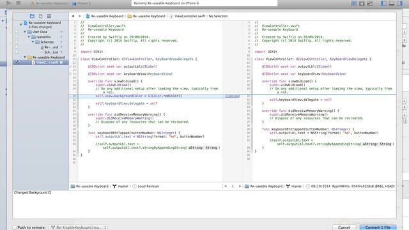Click the branch icon beside right master
Image resolution: width=409 pixels, height=230 pixels.
click(288, 186)
